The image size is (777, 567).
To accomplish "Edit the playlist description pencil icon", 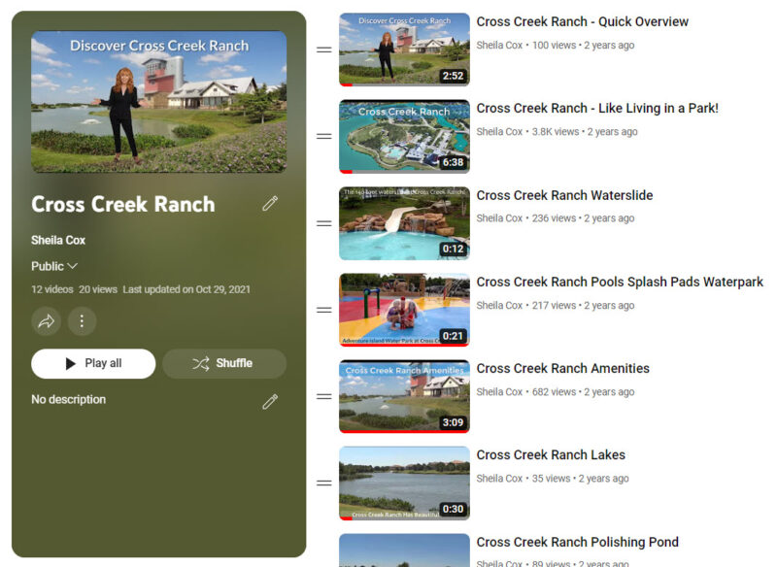I will tap(270, 401).
